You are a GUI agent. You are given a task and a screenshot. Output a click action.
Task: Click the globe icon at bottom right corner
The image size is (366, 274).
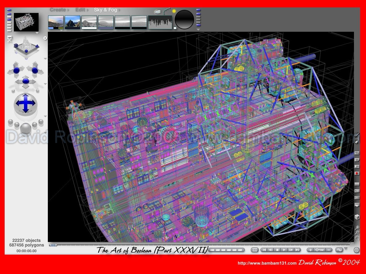[356, 250]
